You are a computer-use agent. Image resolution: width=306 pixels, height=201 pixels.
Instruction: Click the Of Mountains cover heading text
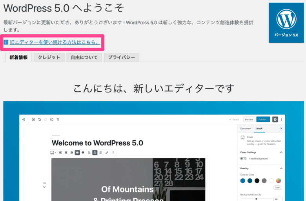[127, 189]
